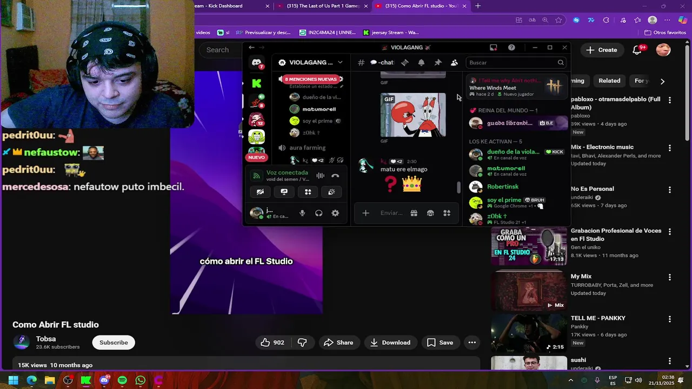This screenshot has width=692, height=389.
Task: Open Spotify from taskbar
Action: point(122,380)
